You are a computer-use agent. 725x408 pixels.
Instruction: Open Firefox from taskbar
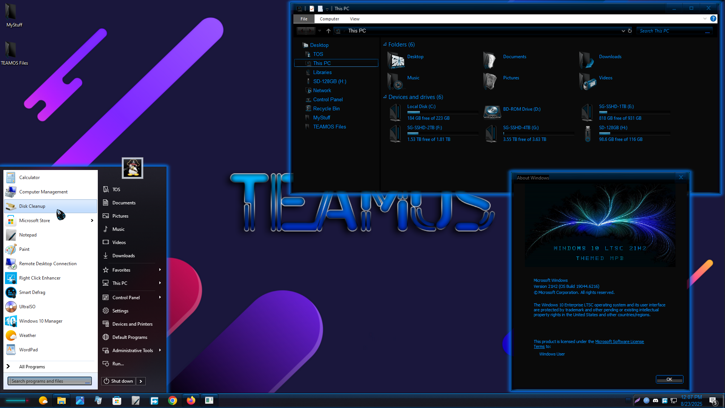click(191, 400)
